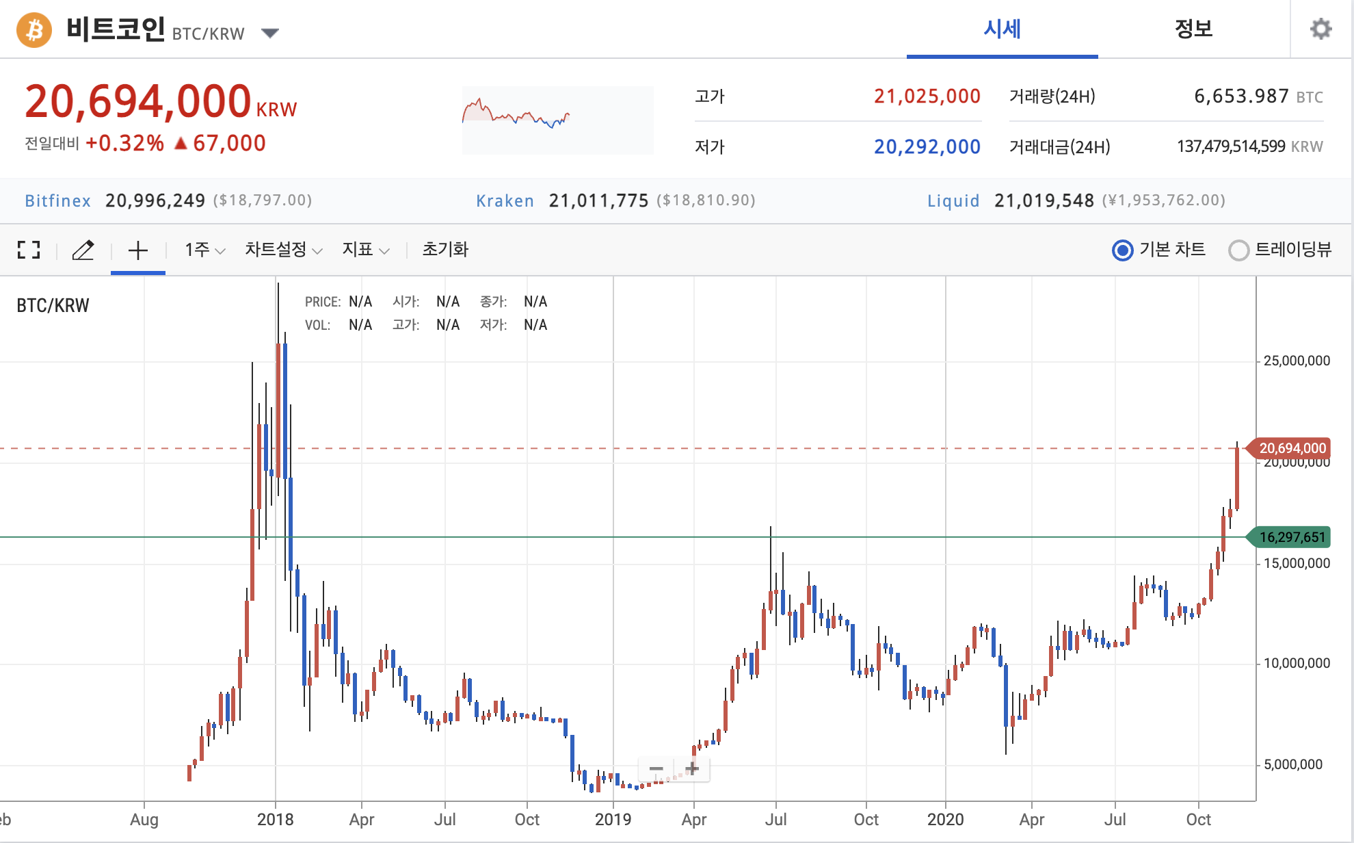Expand the 지표 indicators dropdown
1354x843 pixels.
(x=366, y=250)
